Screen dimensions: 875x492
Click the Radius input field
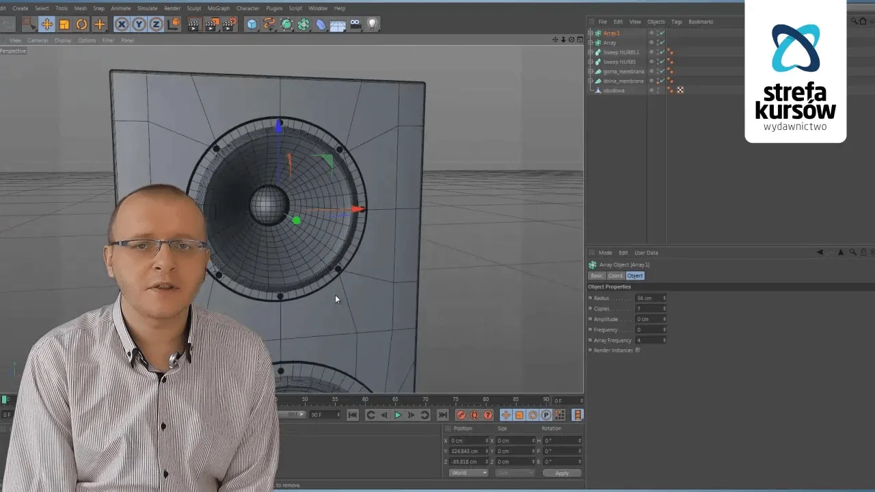(648, 298)
